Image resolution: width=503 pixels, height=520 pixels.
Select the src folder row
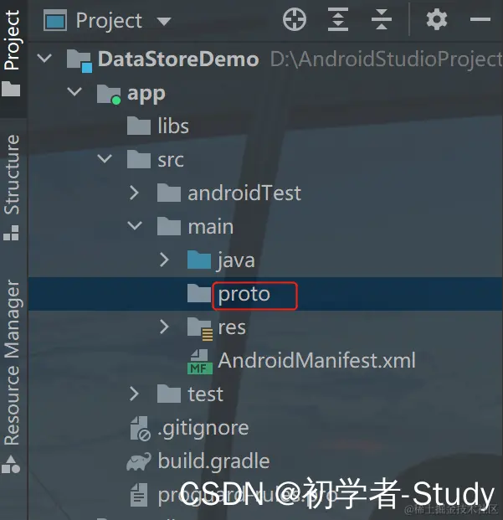(x=265, y=159)
